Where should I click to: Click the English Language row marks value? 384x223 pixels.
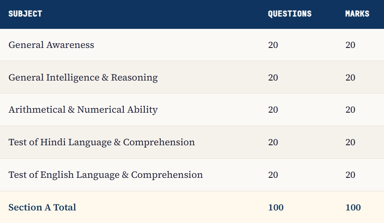point(350,175)
